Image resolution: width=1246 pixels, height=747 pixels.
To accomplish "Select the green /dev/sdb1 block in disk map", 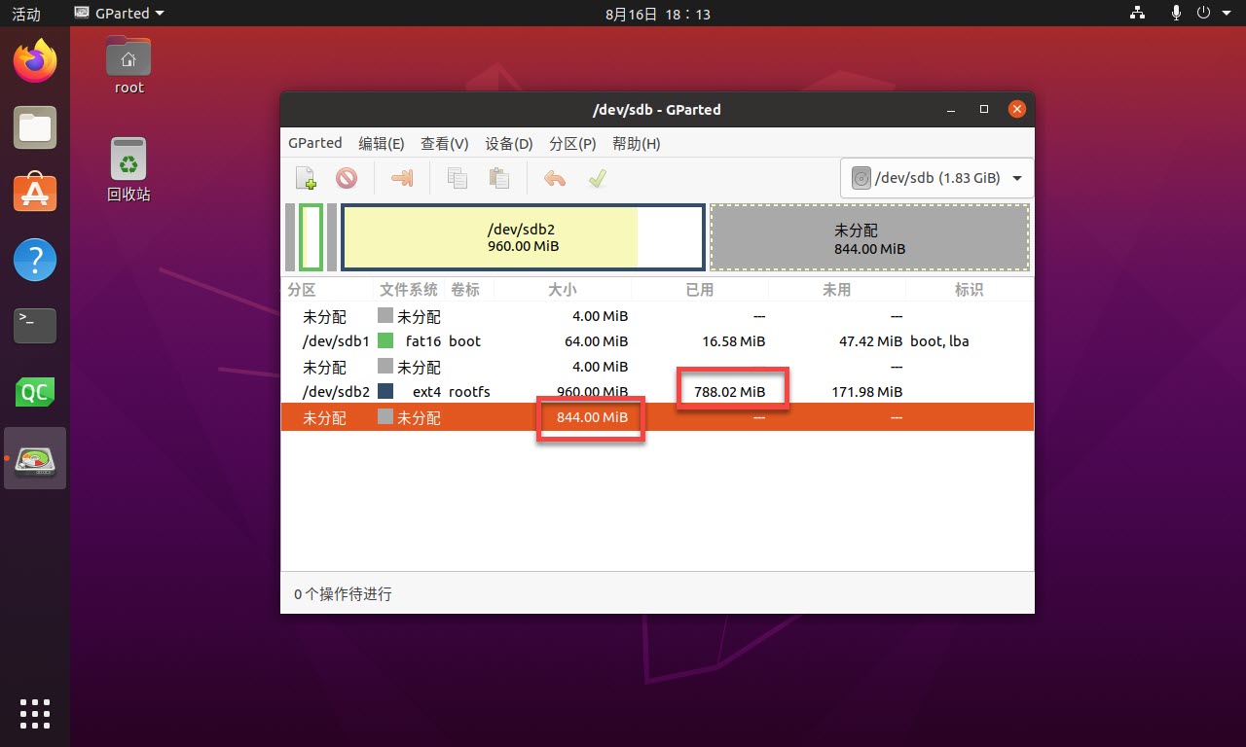I will coord(311,237).
